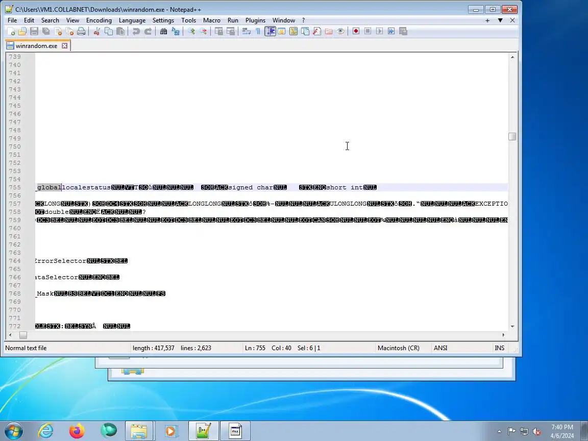The width and height of the screenshot is (588, 441).
Task: Toggle INS mode in status bar
Action: click(500, 348)
